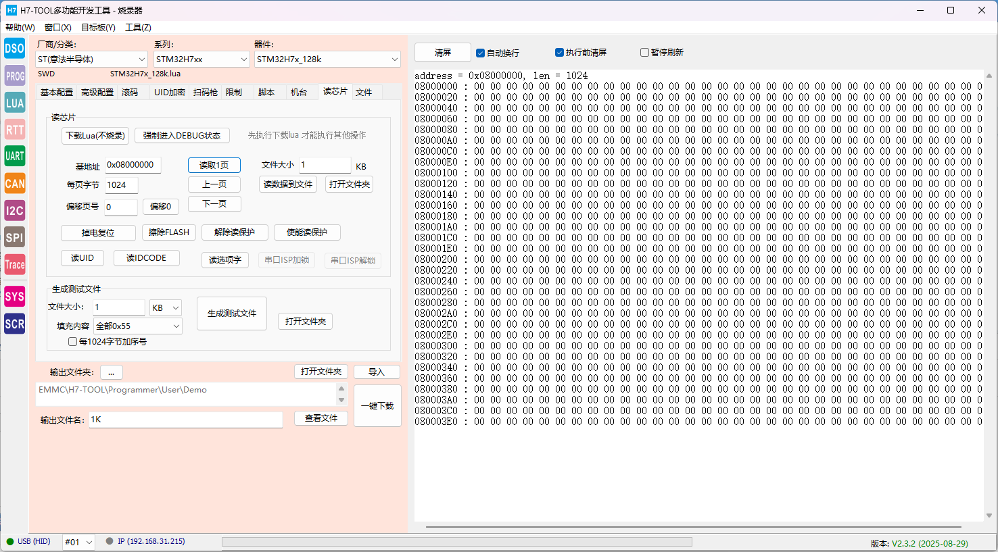The height and width of the screenshot is (552, 998).
Task: Click the USB (HID) connection status indicator
Action: pos(28,541)
